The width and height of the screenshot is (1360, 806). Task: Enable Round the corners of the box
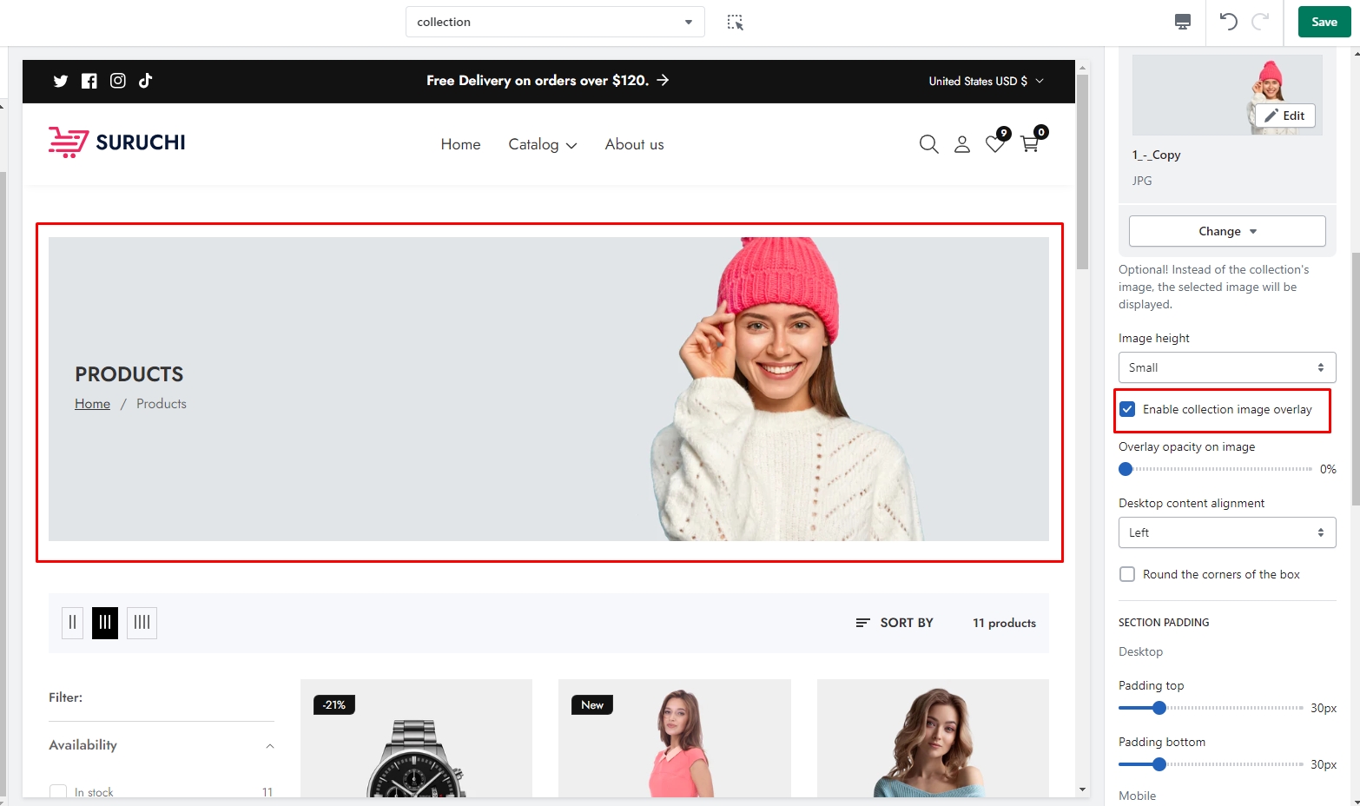pos(1127,574)
